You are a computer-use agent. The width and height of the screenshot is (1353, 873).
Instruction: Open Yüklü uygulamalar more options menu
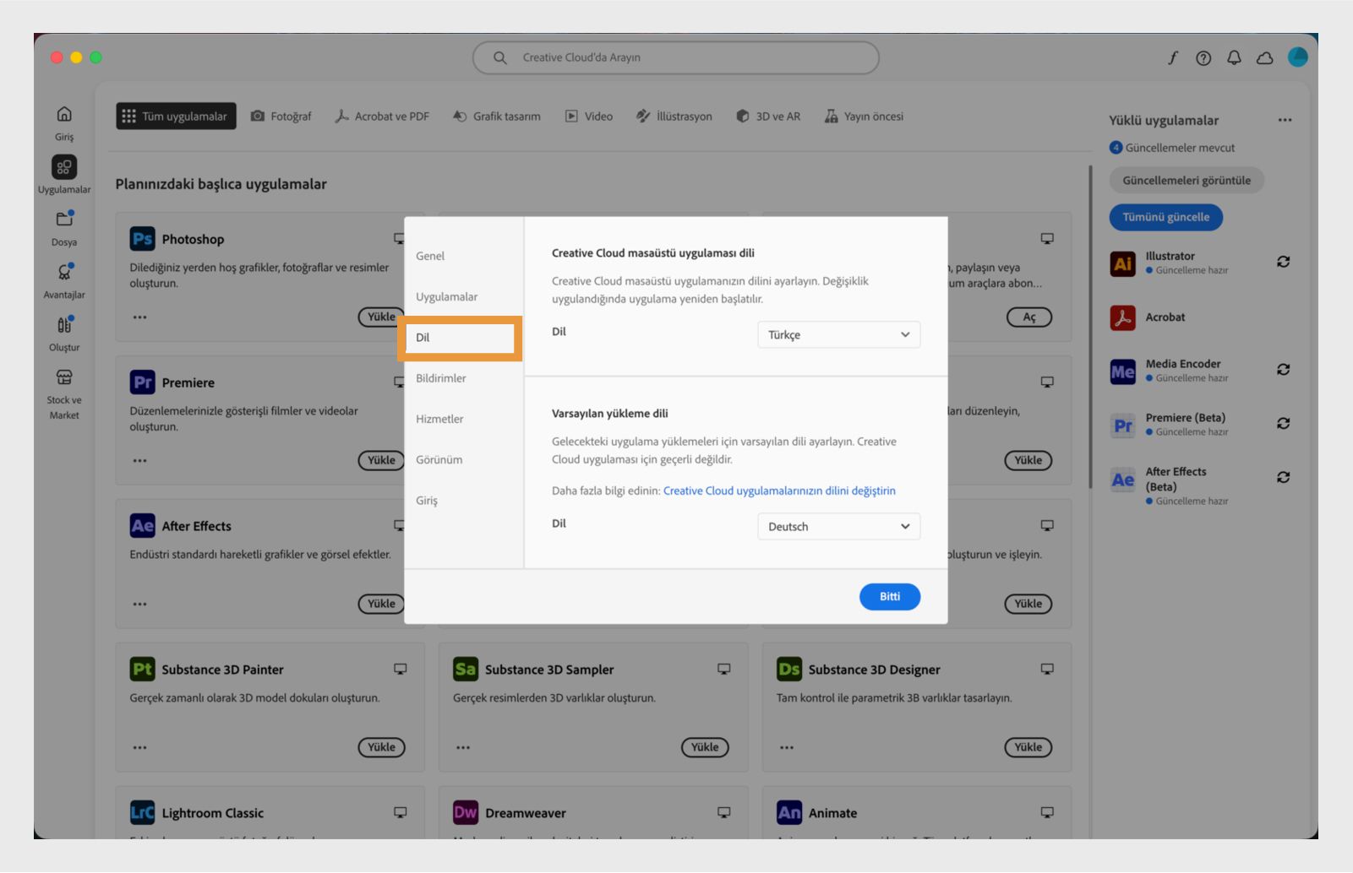click(1285, 120)
